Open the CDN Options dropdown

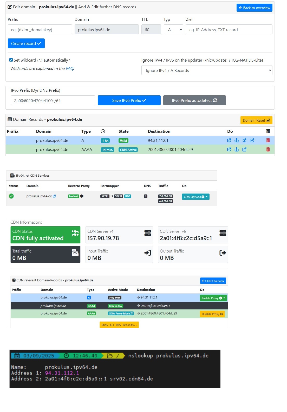click(195, 197)
